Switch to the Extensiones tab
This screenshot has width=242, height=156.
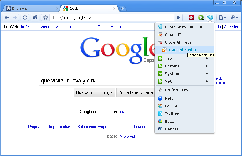coord(31,9)
